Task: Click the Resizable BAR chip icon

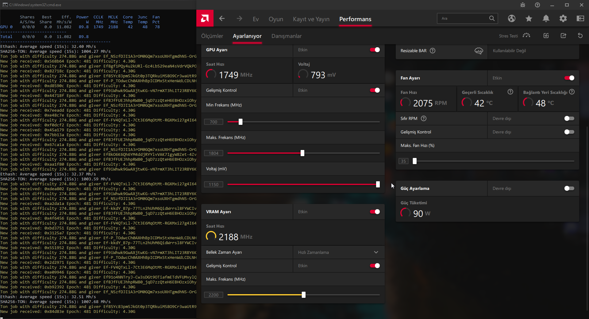Action: coord(479,51)
